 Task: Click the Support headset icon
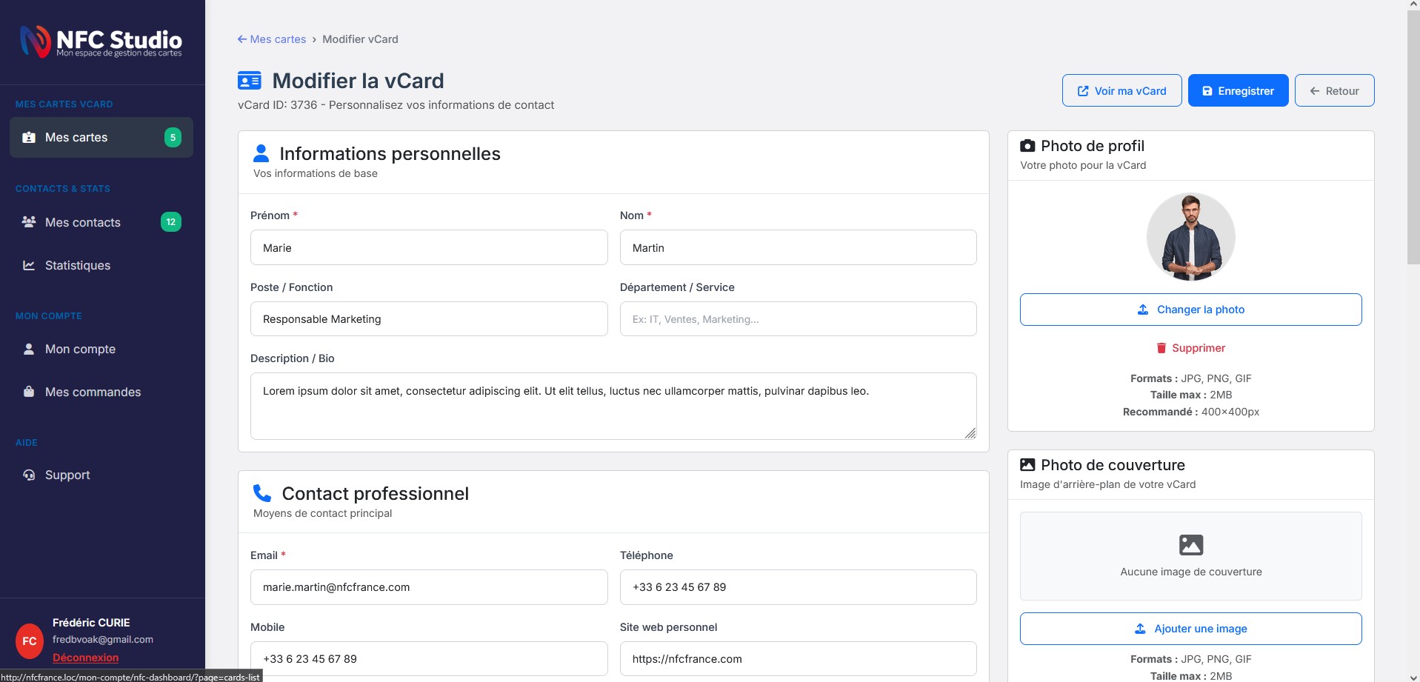pyautogui.click(x=29, y=475)
